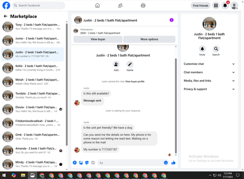Open conversation information purple icon

click(171, 20)
